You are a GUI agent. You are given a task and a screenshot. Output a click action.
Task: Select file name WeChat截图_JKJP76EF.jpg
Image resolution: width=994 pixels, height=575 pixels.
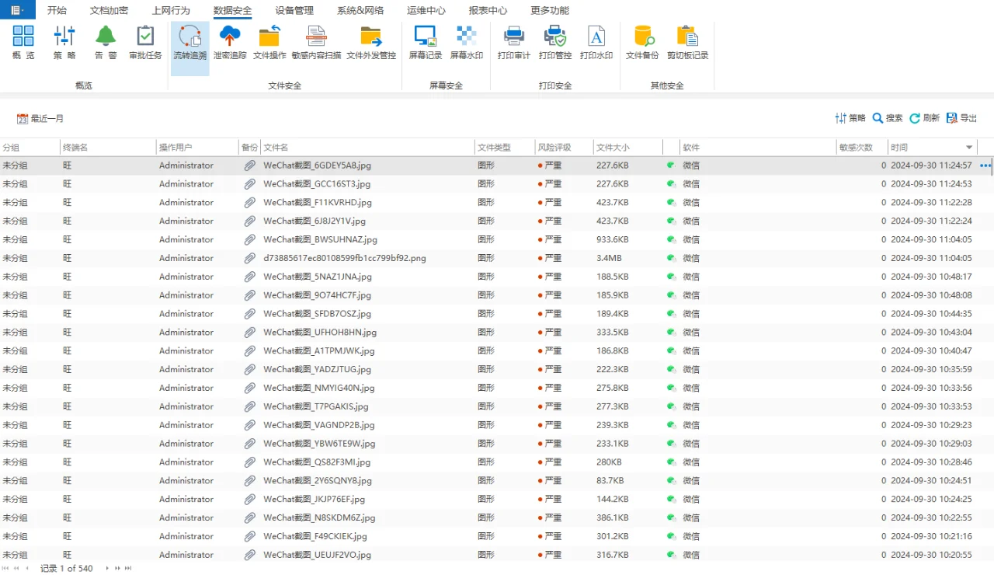(314, 500)
